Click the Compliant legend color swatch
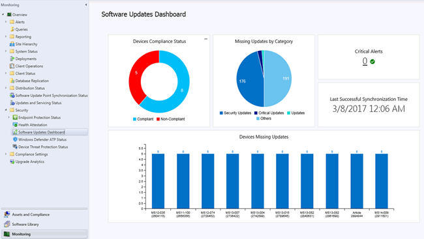This screenshot has height=239, width=424. coord(134,119)
